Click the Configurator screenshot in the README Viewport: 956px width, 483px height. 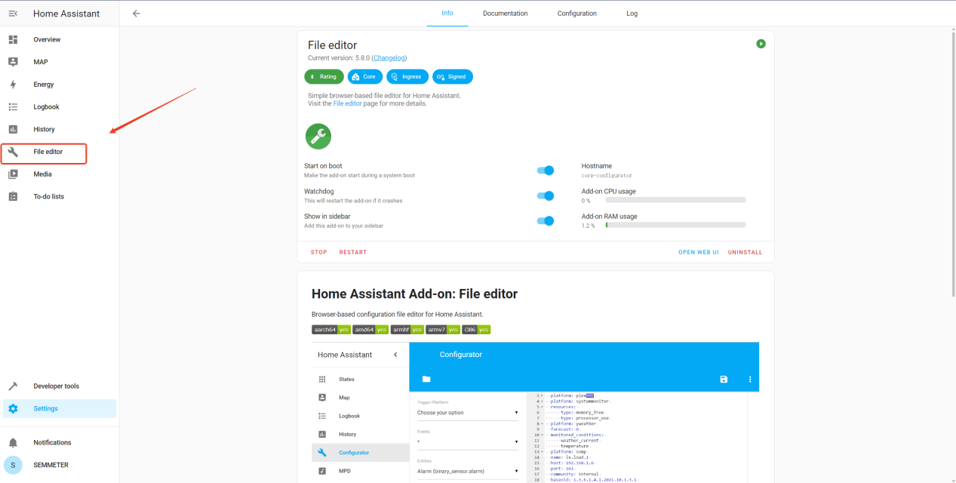pyautogui.click(x=535, y=413)
